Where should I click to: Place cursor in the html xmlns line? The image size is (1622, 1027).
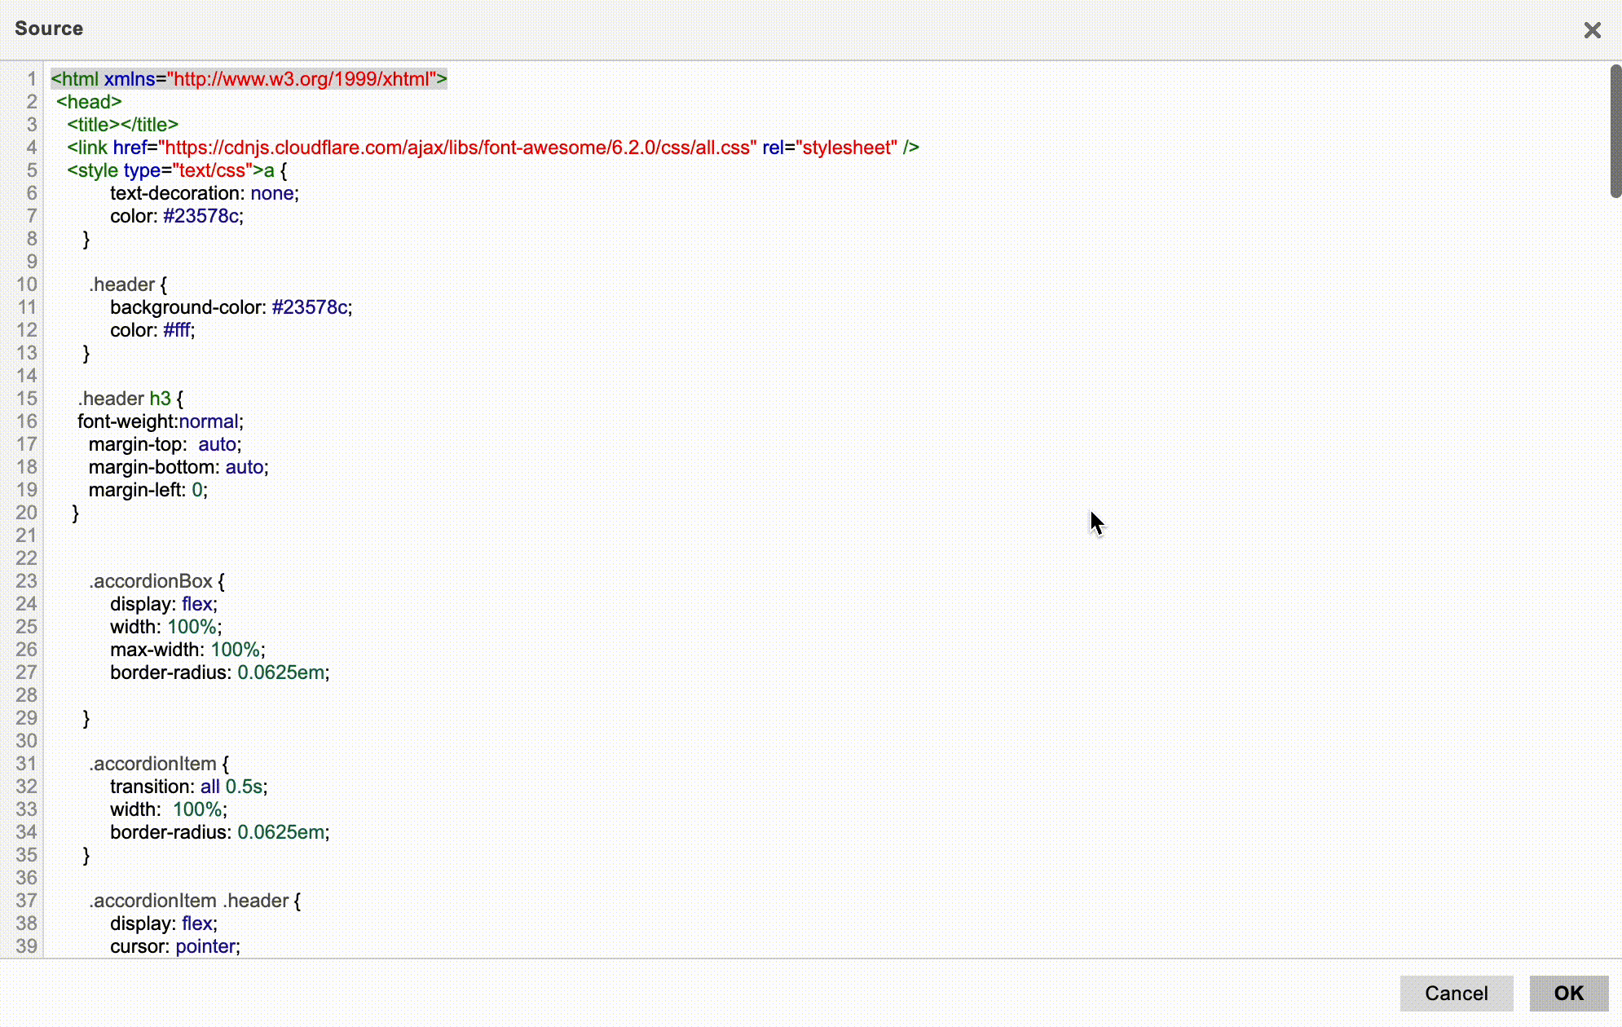coord(249,79)
